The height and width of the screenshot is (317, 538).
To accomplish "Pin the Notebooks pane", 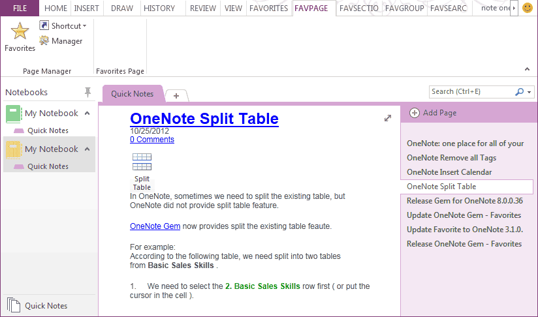I will [x=88, y=92].
